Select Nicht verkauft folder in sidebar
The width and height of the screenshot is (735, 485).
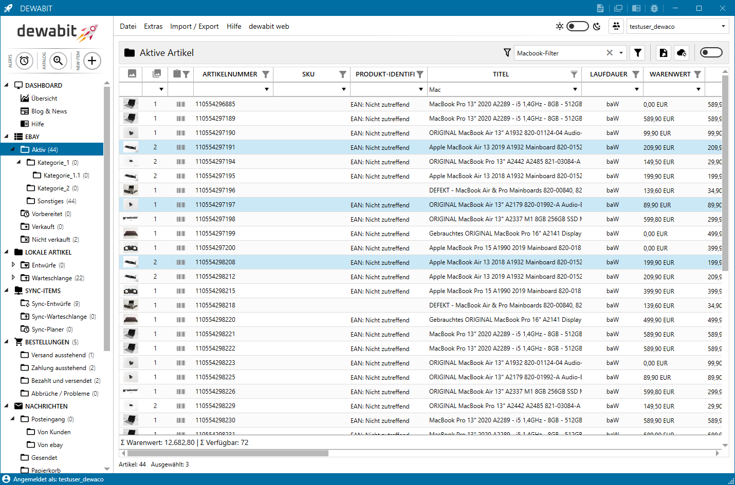click(x=50, y=240)
